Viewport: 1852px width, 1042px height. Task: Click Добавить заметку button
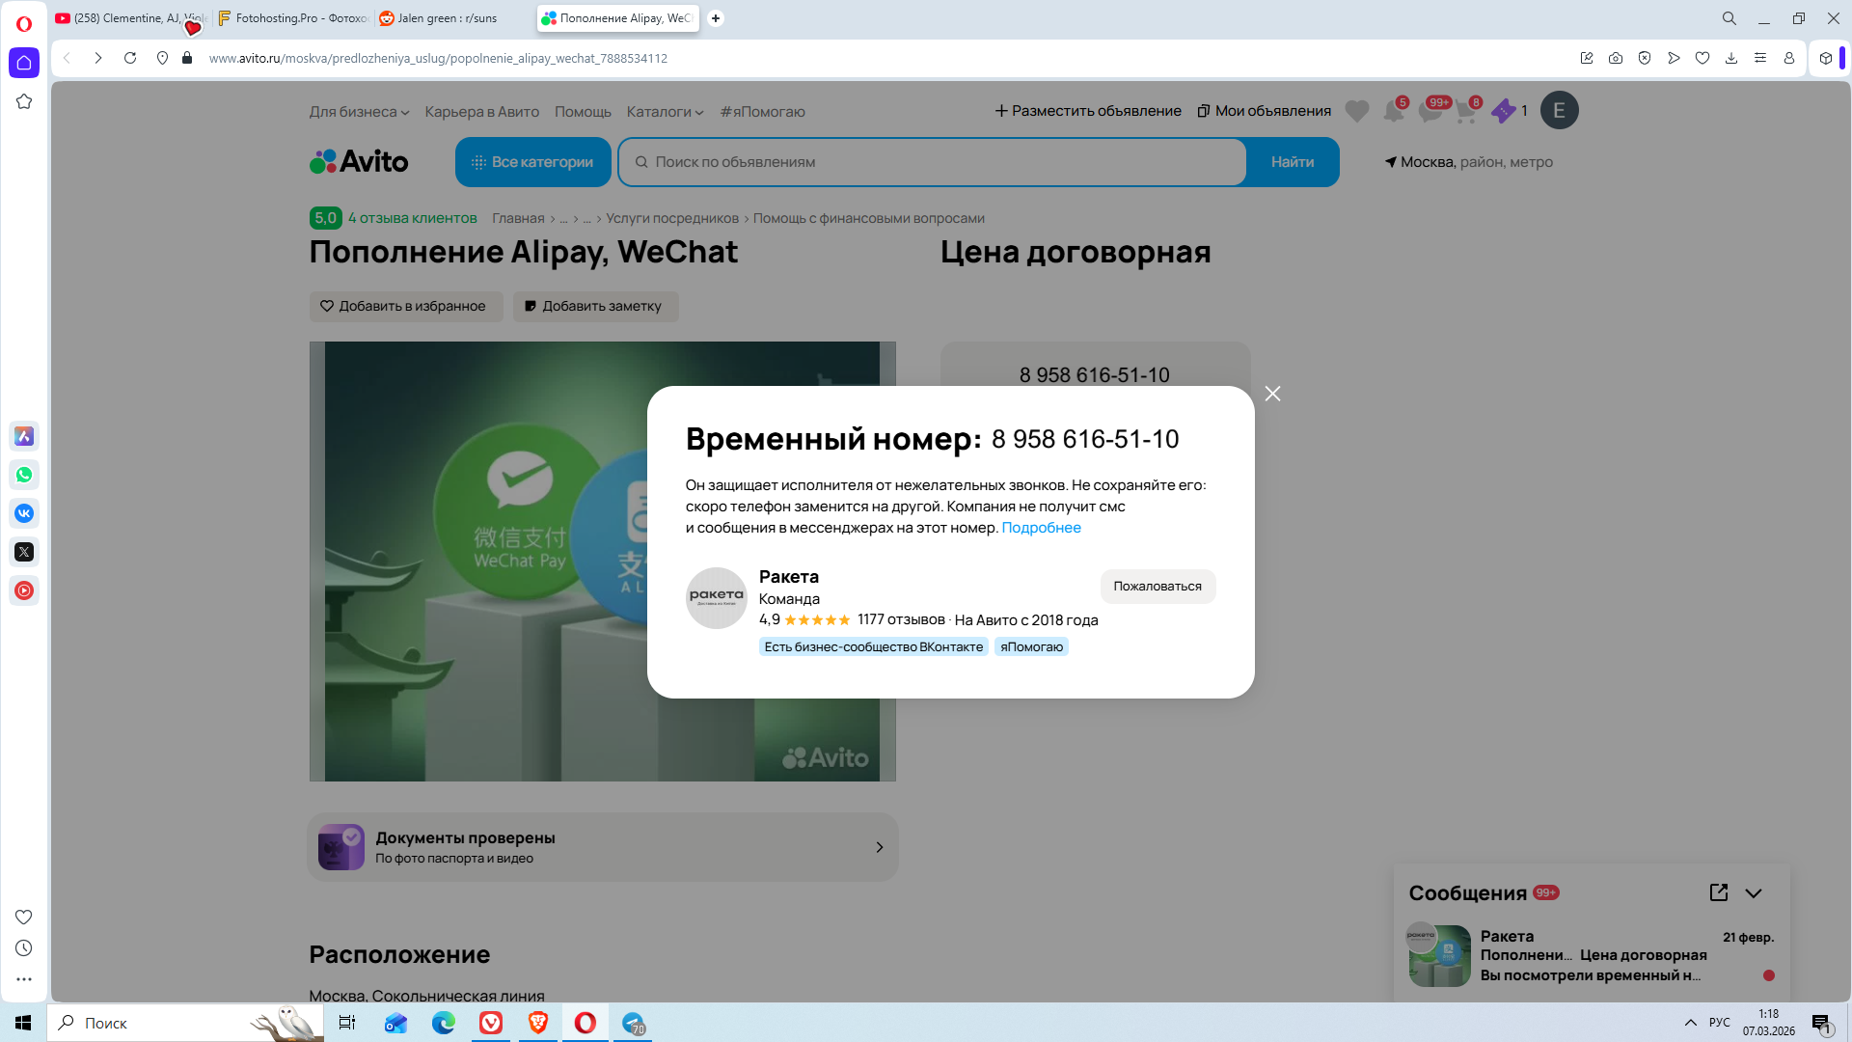[595, 306]
